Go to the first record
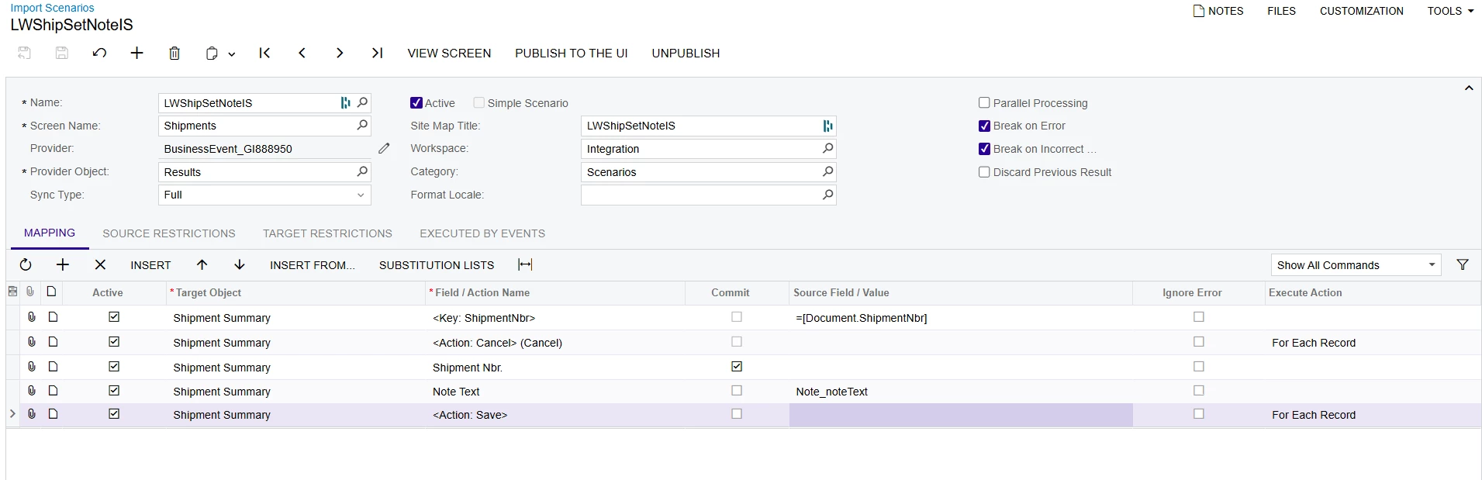Screen dimensions: 1482x480 pyautogui.click(x=264, y=53)
